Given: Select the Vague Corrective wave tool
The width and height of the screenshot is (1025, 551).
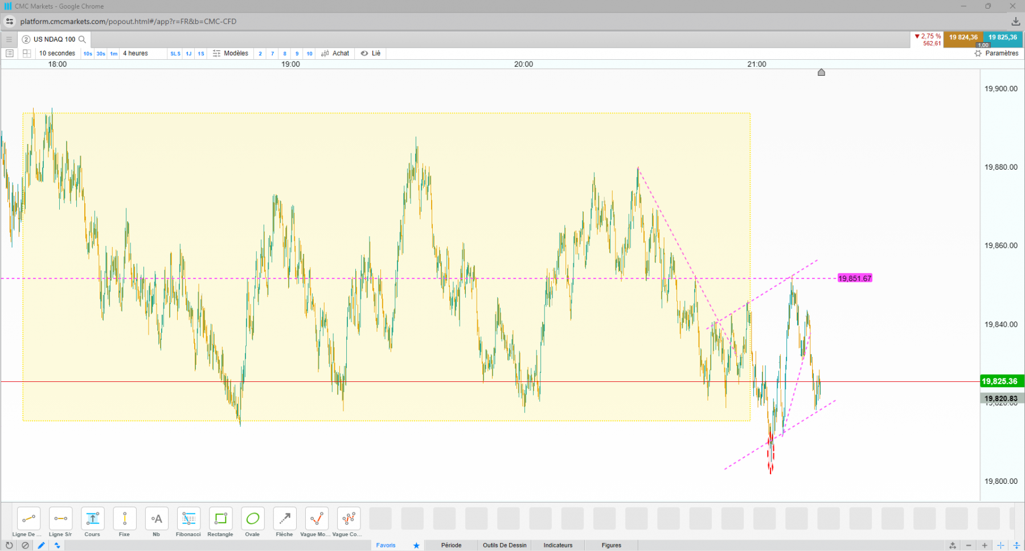Looking at the screenshot, I should pyautogui.click(x=348, y=519).
